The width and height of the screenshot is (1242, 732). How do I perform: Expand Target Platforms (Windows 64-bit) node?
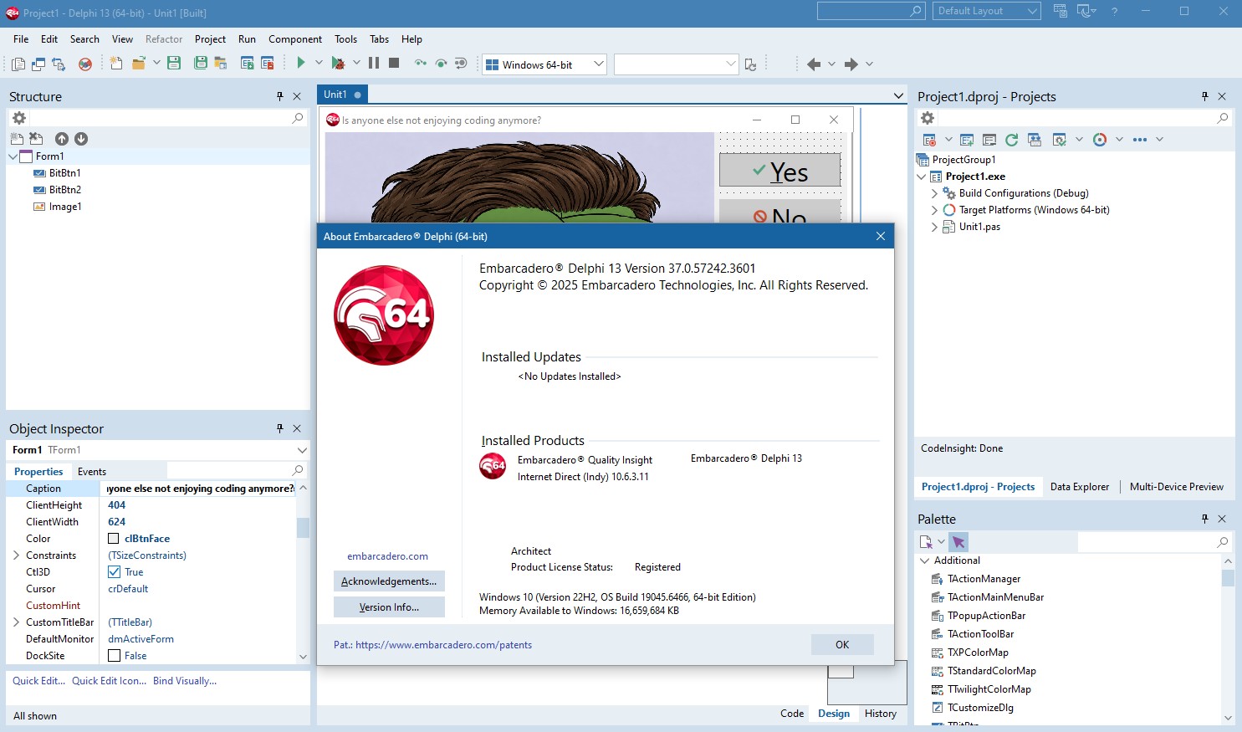[934, 210]
